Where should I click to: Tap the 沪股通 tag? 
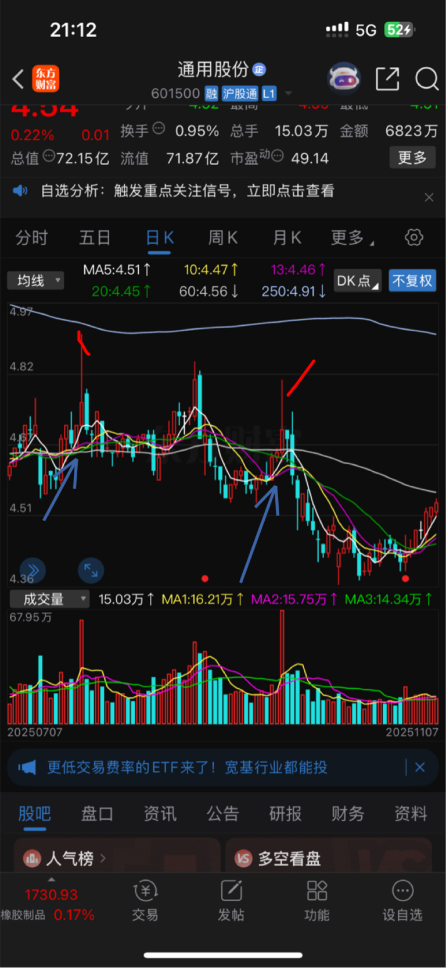pyautogui.click(x=240, y=94)
